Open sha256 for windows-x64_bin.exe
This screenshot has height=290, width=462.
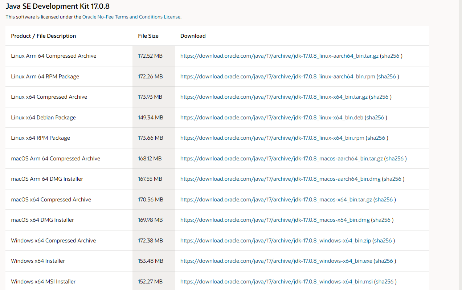tap(384, 261)
